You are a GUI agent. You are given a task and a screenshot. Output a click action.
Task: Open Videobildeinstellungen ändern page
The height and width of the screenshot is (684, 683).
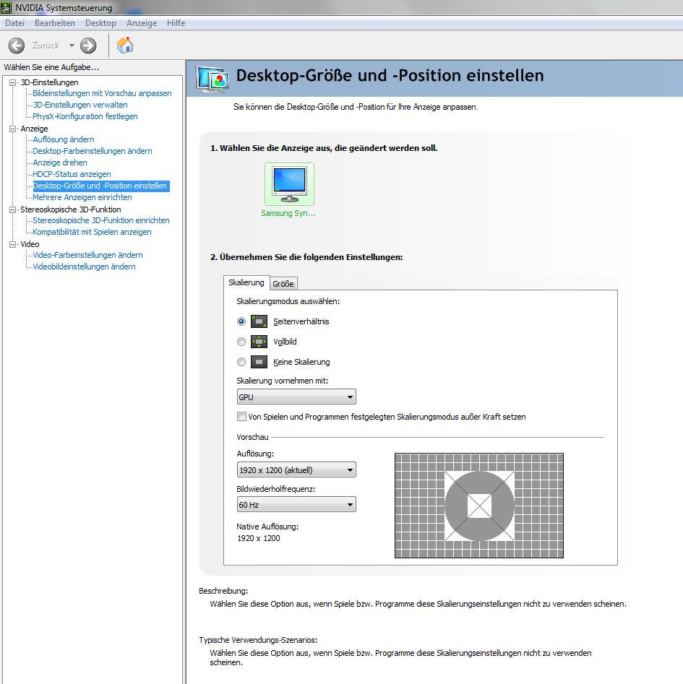click(x=85, y=267)
